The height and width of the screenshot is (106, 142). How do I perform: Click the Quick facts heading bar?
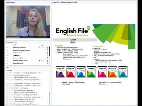[75, 40]
